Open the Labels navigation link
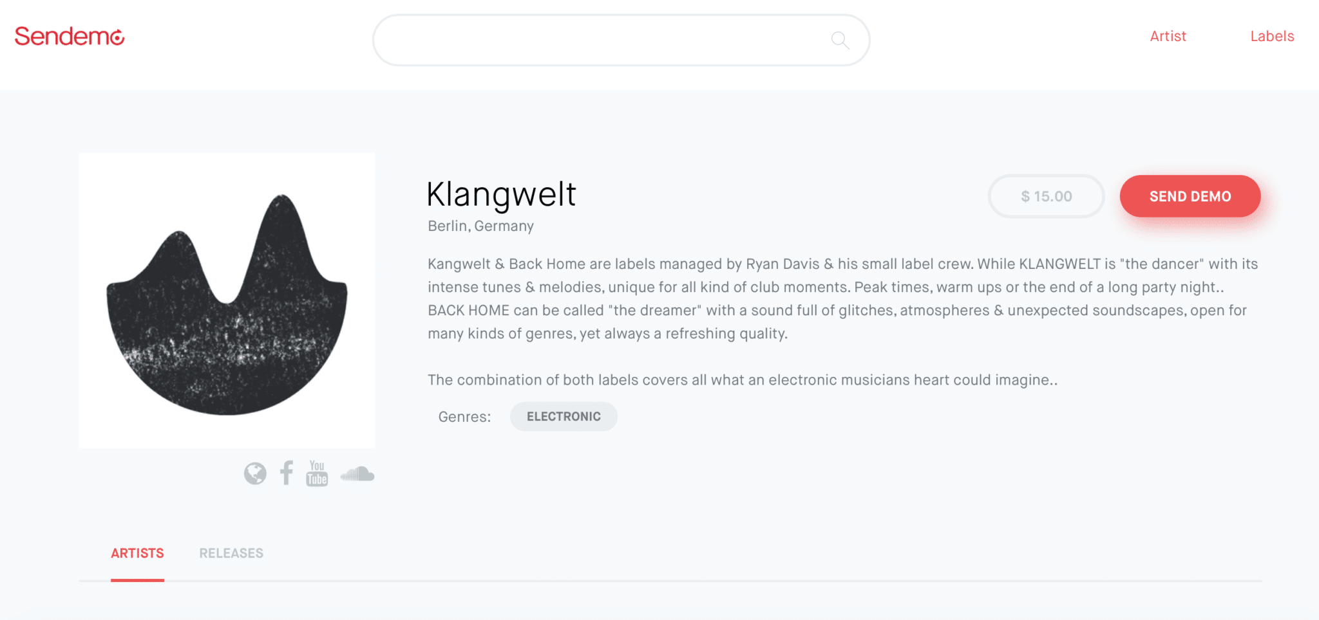Screen dimensions: 1319x620 1272,37
